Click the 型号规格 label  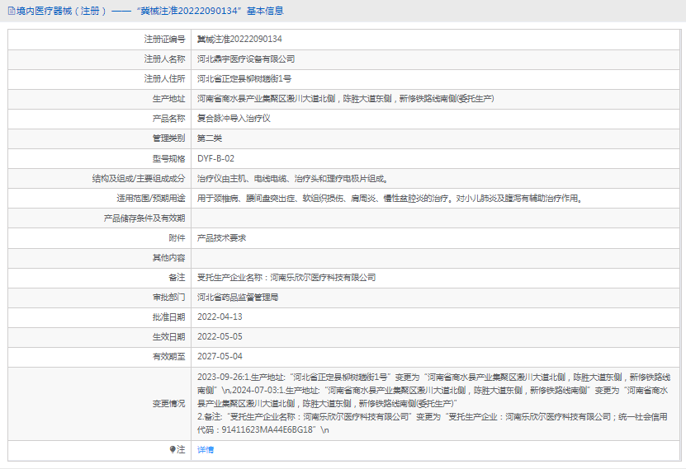169,158
